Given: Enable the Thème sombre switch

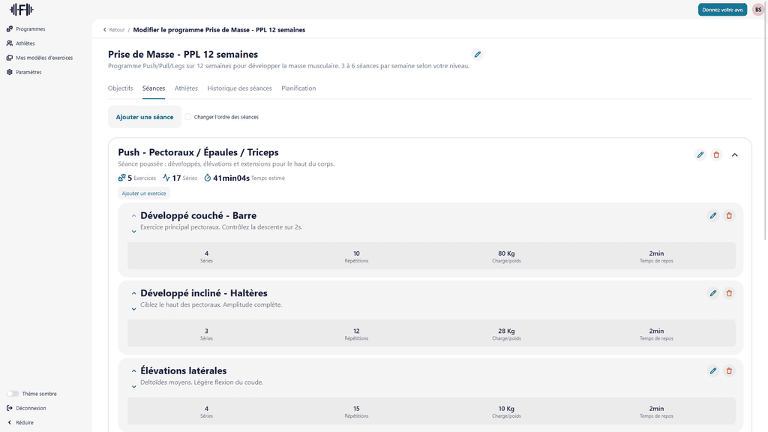Looking at the screenshot, I should [x=13, y=394].
